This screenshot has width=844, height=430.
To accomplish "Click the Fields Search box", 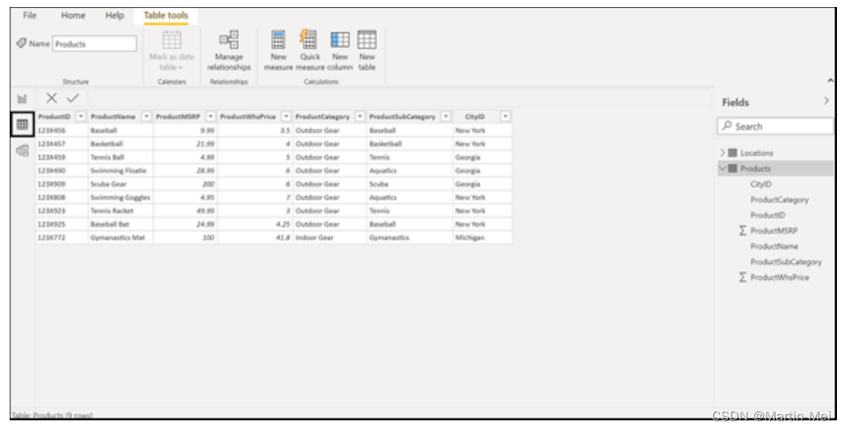I will point(775,126).
